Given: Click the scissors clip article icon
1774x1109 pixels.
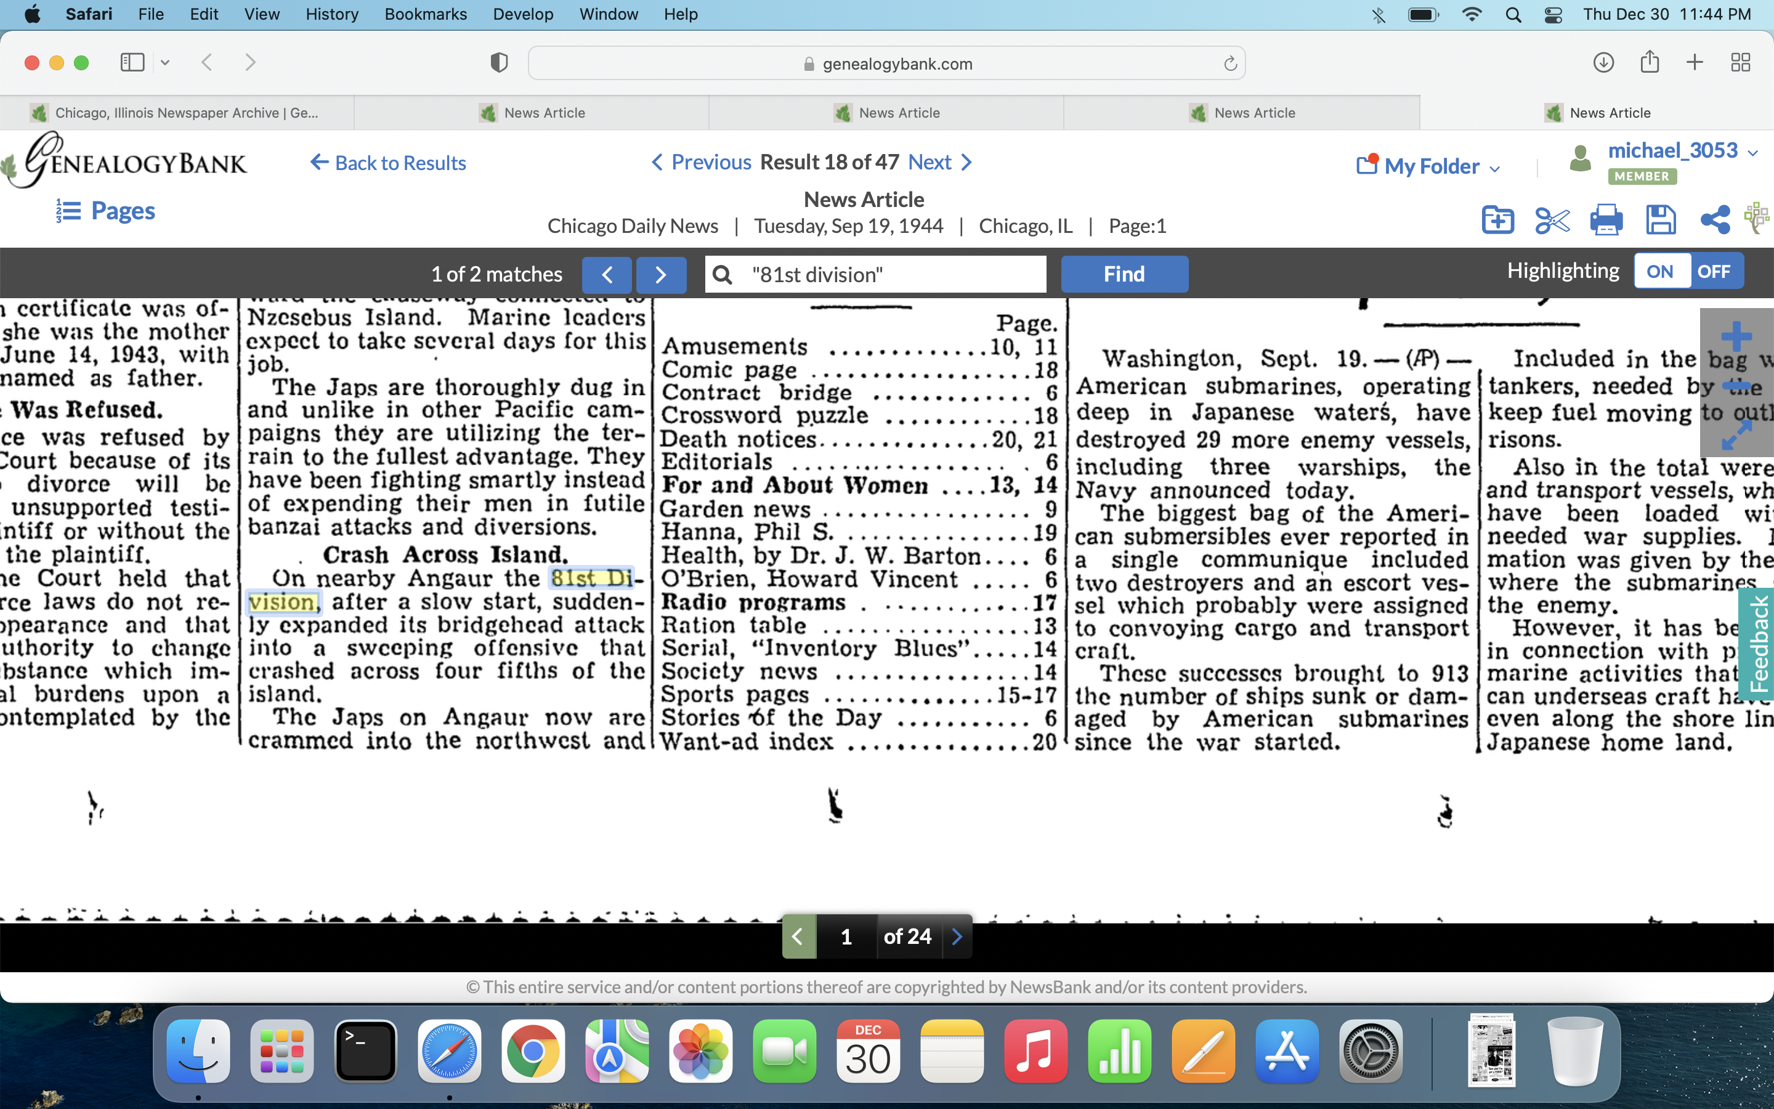Looking at the screenshot, I should (1551, 220).
